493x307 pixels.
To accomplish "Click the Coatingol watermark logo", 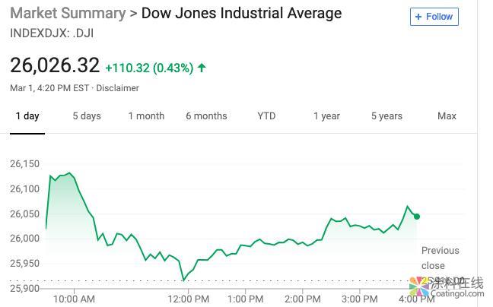I will tap(446, 289).
